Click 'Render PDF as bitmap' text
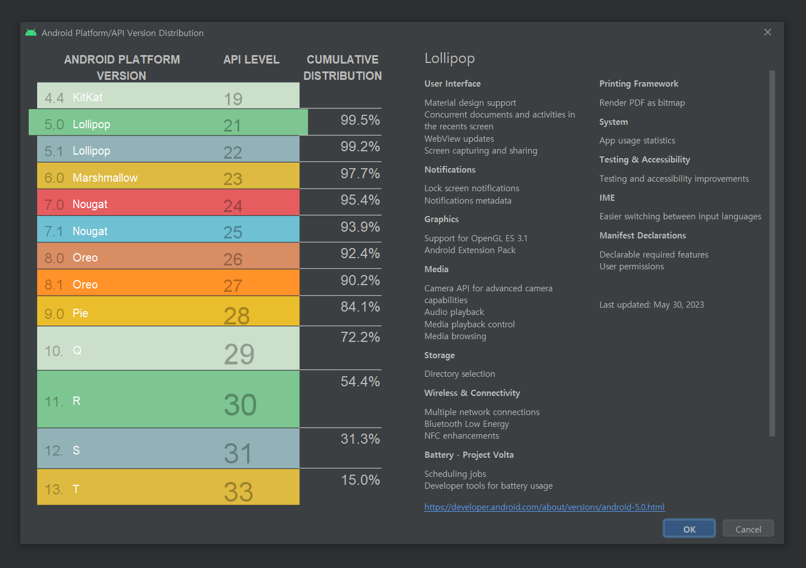Viewport: 806px width, 568px height. click(x=642, y=103)
